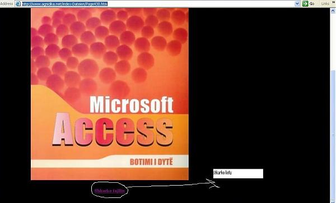Select the URL text in the address field

[65, 4]
